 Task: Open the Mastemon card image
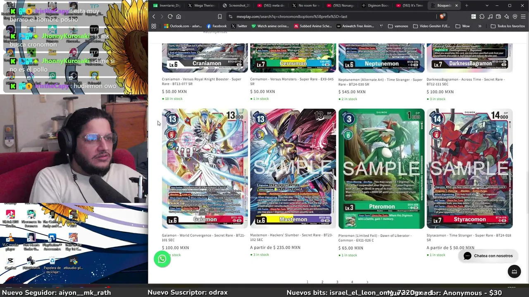pos(293,169)
